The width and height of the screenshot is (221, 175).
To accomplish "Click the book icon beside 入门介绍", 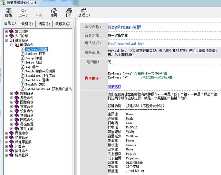I will pyautogui.click(x=11, y=36).
